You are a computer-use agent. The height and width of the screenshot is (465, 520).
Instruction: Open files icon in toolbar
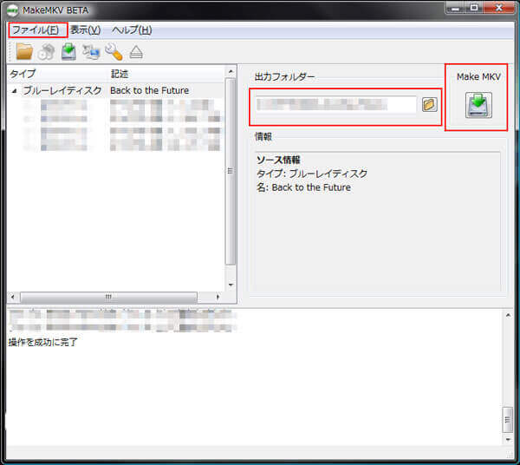24,52
